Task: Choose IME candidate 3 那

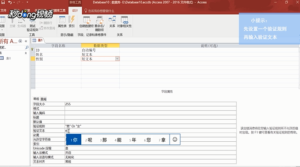Action: pyautogui.click(x=103, y=140)
